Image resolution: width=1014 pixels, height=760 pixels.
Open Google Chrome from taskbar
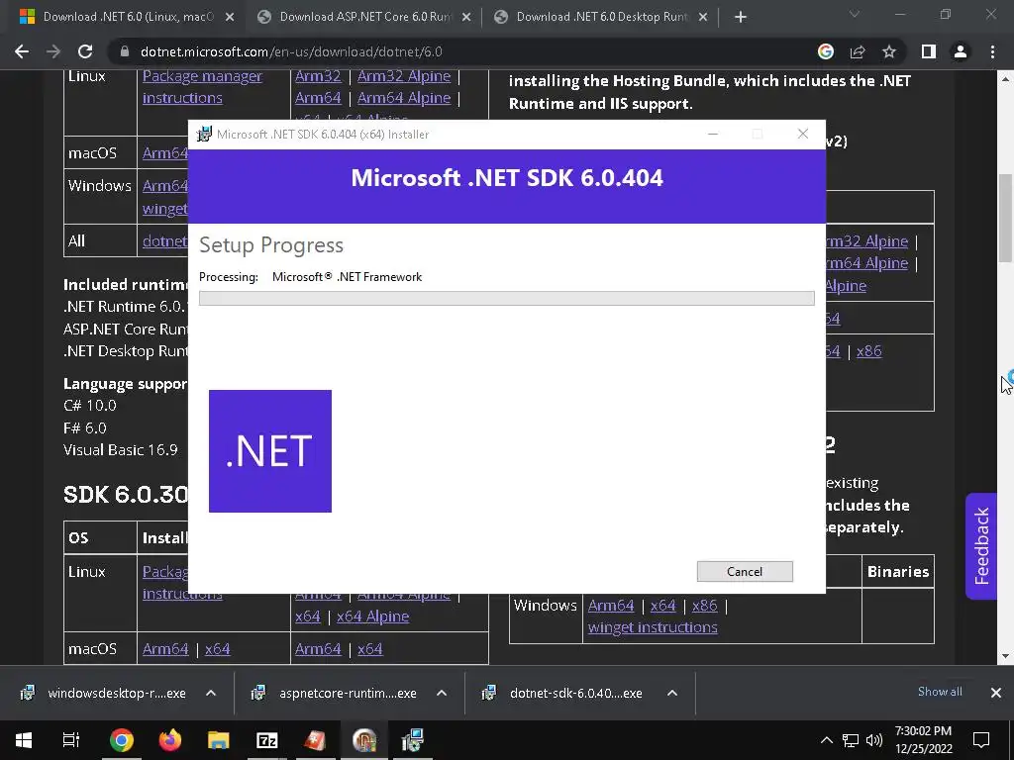[122, 740]
